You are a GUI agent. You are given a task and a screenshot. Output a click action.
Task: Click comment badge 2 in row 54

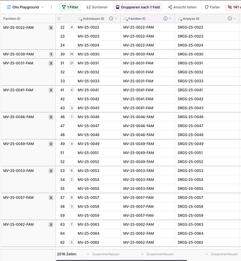point(72,179)
